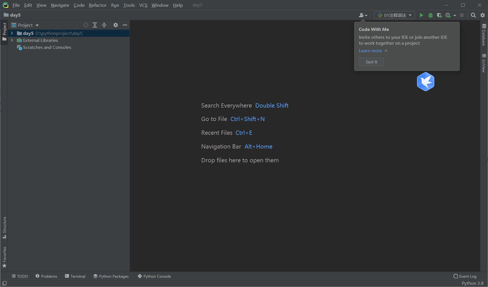488x287 pixels.
Task: Open Python Console tool window
Action: click(154, 276)
